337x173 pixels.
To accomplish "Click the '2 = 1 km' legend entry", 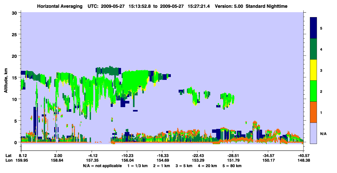I will click(162, 166).
